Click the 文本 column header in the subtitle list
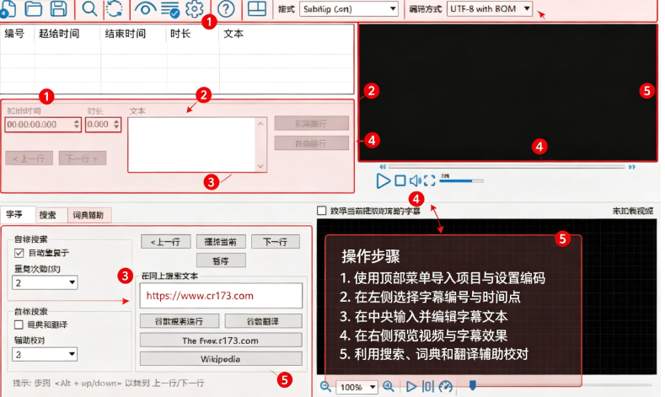This screenshot has width=665, height=397. (233, 34)
